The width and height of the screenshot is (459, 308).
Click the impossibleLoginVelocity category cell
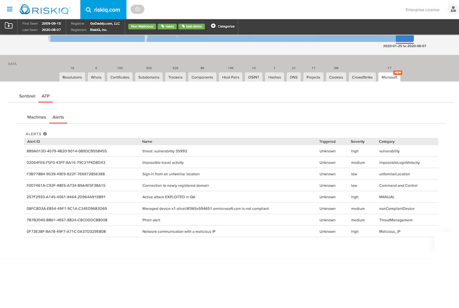coord(399,163)
